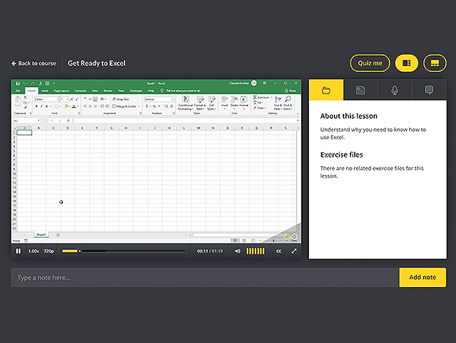
Task: Click the Increase Font Size icon
Action: 72,99
